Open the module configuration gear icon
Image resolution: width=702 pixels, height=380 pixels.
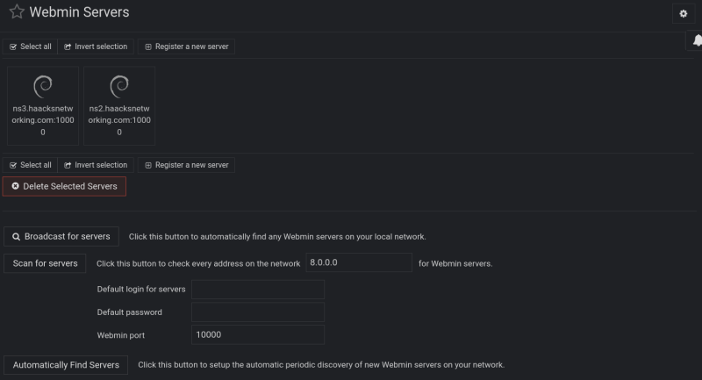pyautogui.click(x=684, y=13)
